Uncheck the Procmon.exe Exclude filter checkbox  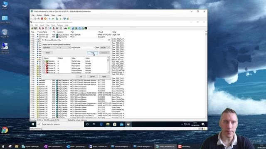click(x=44, y=63)
